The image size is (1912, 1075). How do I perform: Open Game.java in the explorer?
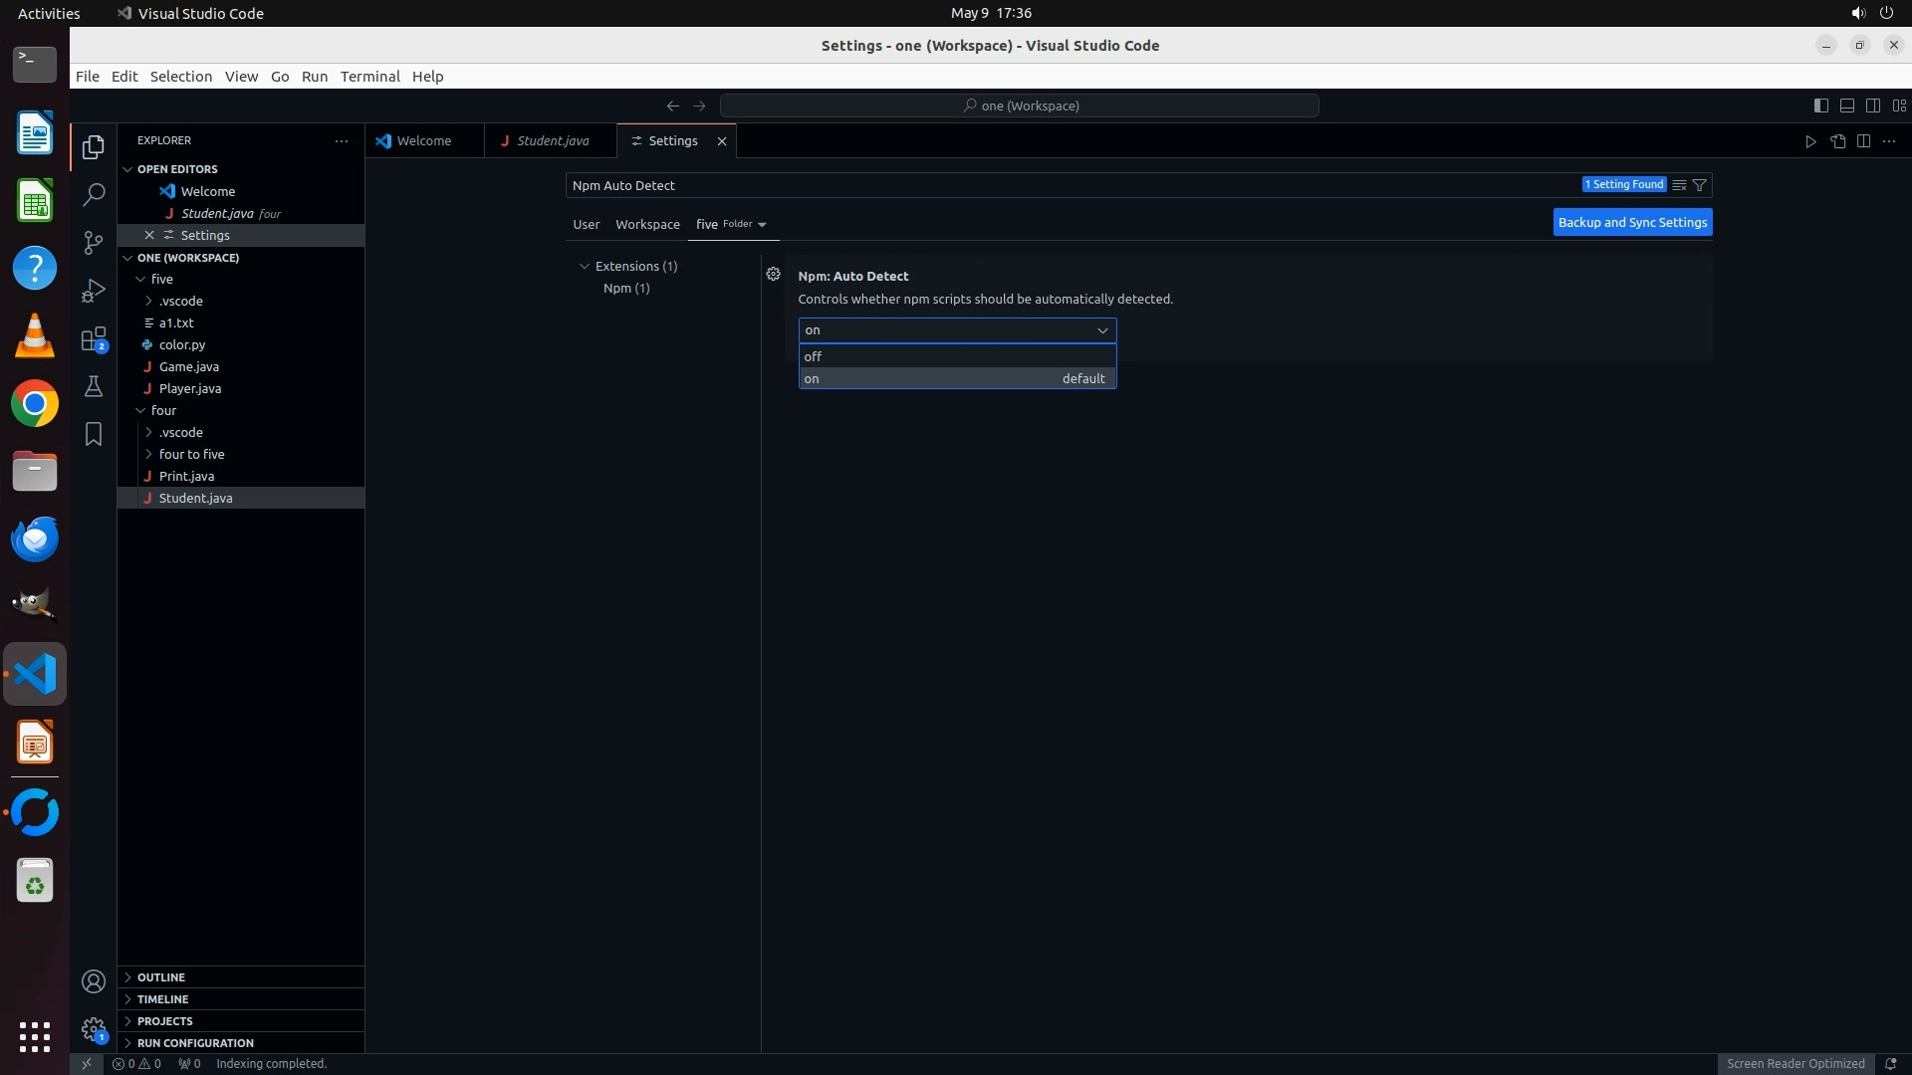tap(188, 366)
